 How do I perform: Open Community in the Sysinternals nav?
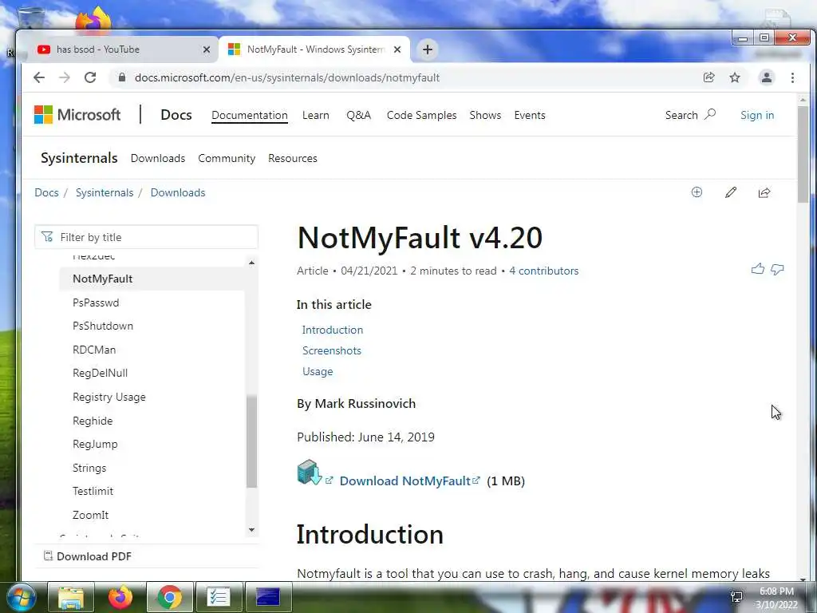pos(227,158)
